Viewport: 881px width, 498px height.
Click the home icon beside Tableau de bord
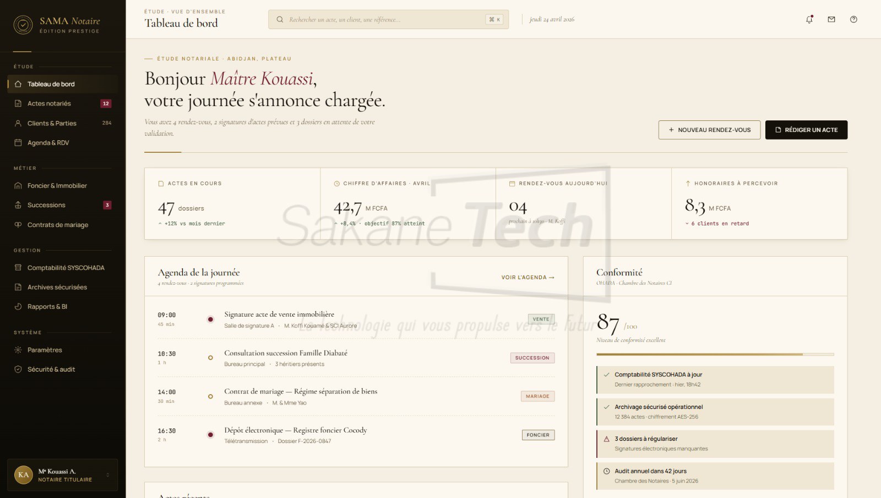[x=18, y=84]
